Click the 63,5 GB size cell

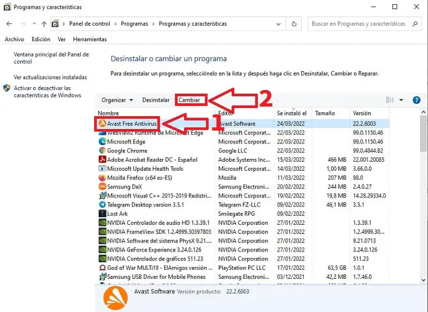tap(337, 268)
